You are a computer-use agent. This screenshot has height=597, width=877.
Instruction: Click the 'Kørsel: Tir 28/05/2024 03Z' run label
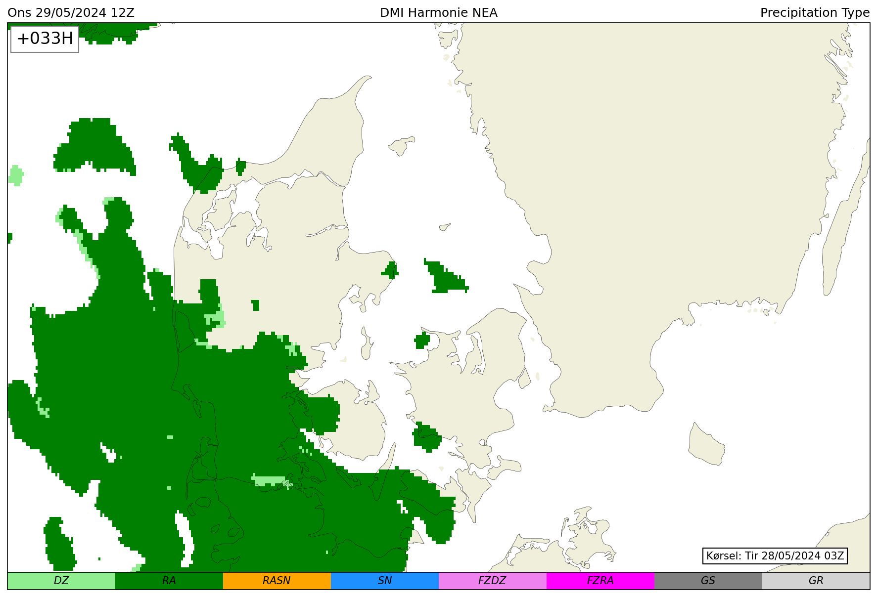coord(775,556)
